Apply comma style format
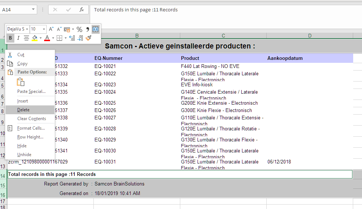This screenshot has height=209, width=362. point(88,29)
